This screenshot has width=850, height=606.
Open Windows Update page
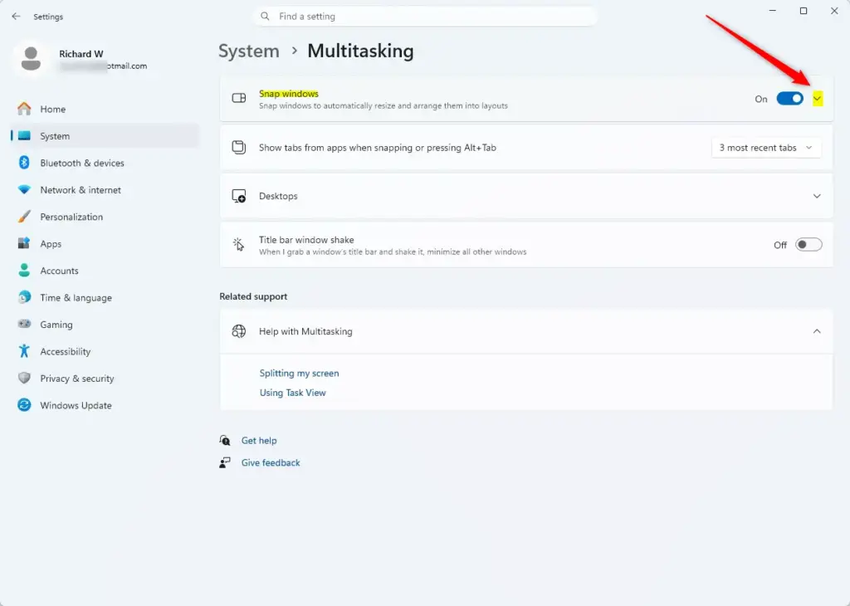pos(105,405)
